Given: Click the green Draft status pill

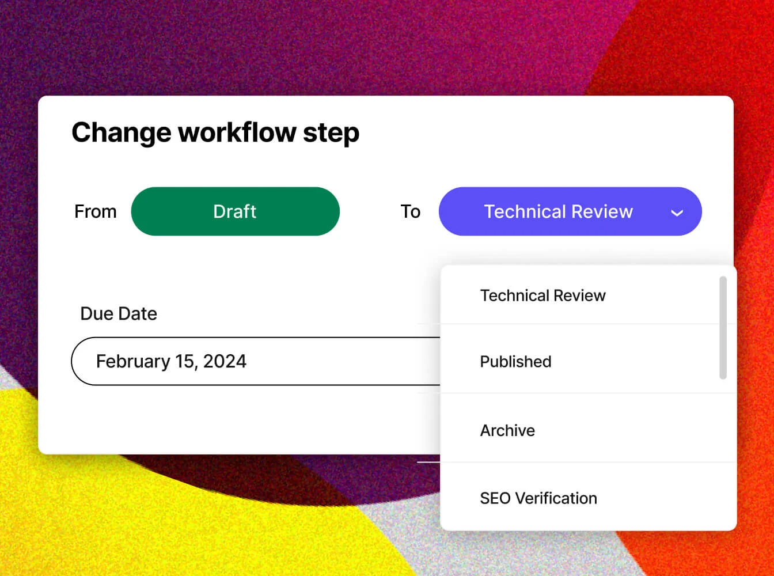Looking at the screenshot, I should click(235, 211).
